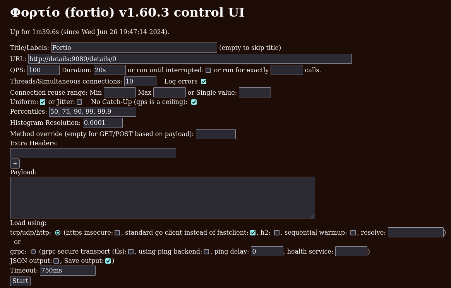Click the ping delay field

(x=267, y=251)
